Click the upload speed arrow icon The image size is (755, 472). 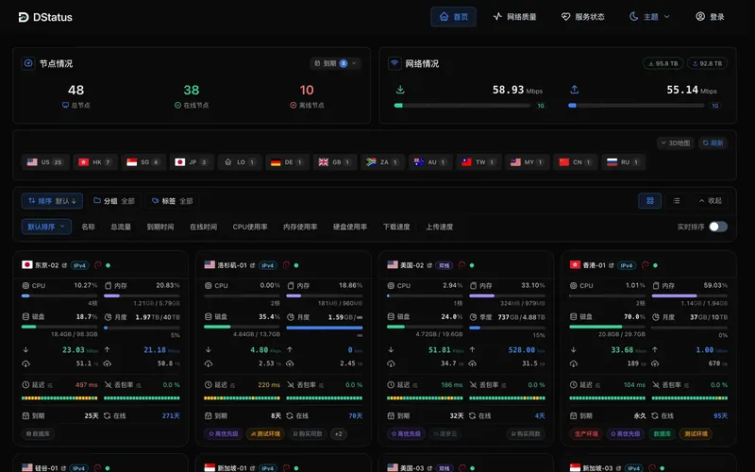pos(574,90)
